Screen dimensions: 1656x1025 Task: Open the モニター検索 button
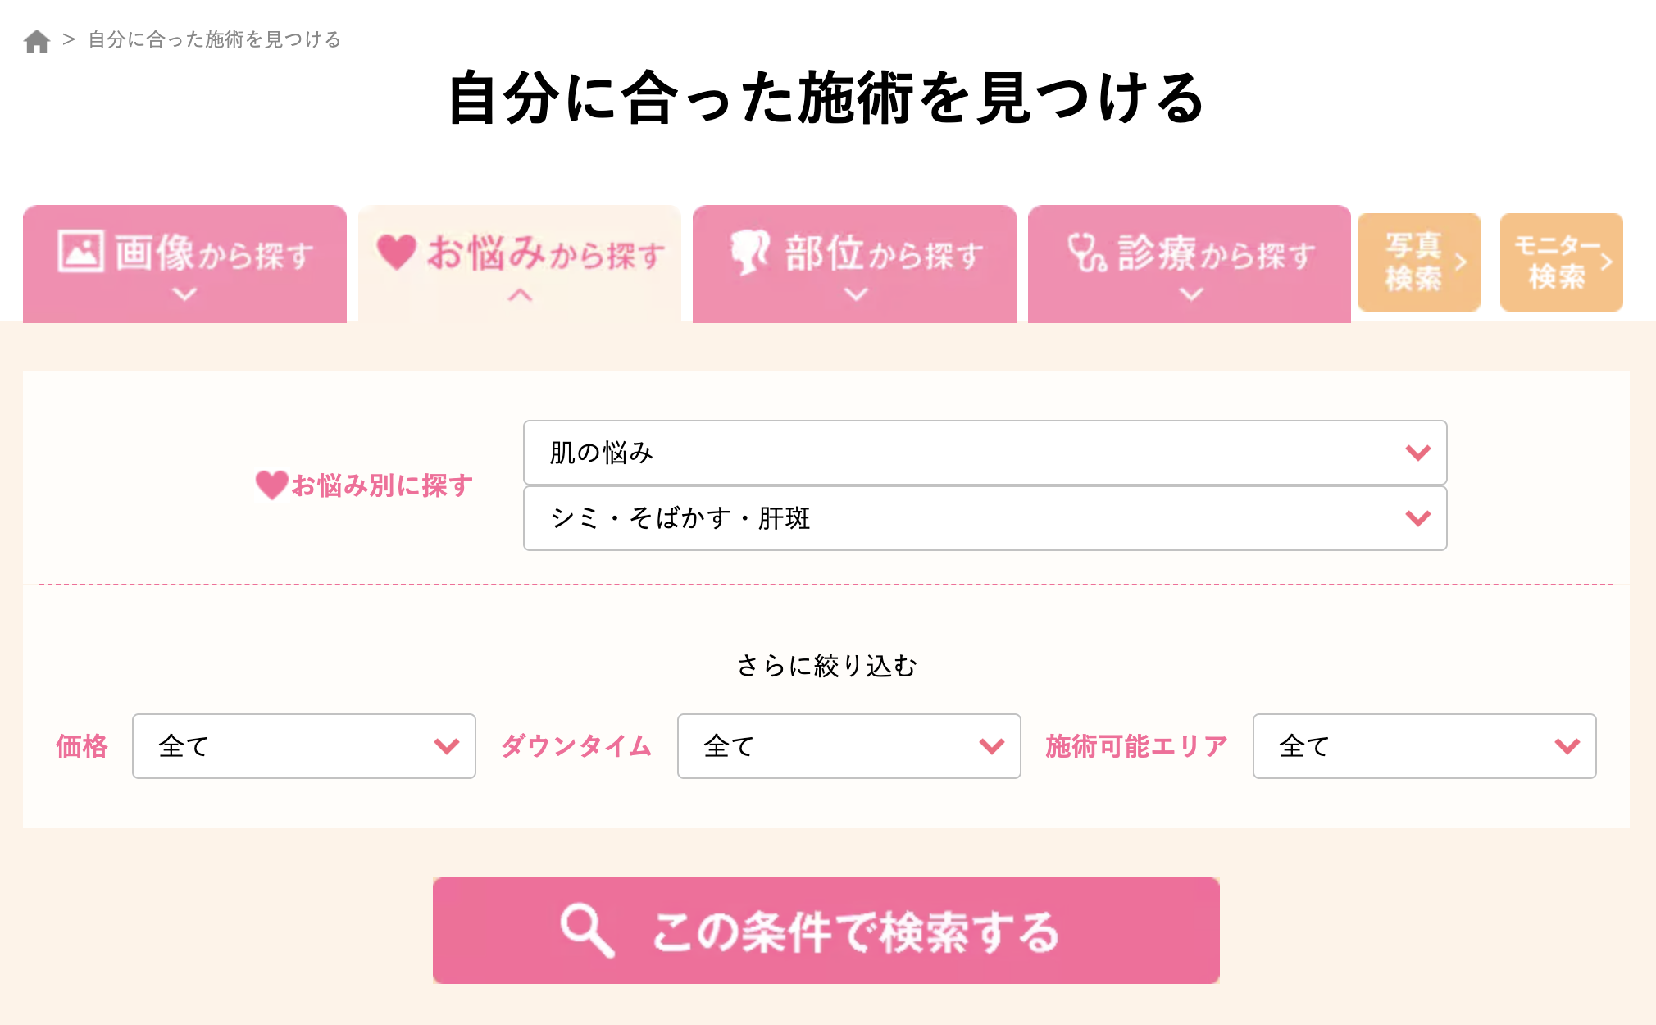[1562, 262]
